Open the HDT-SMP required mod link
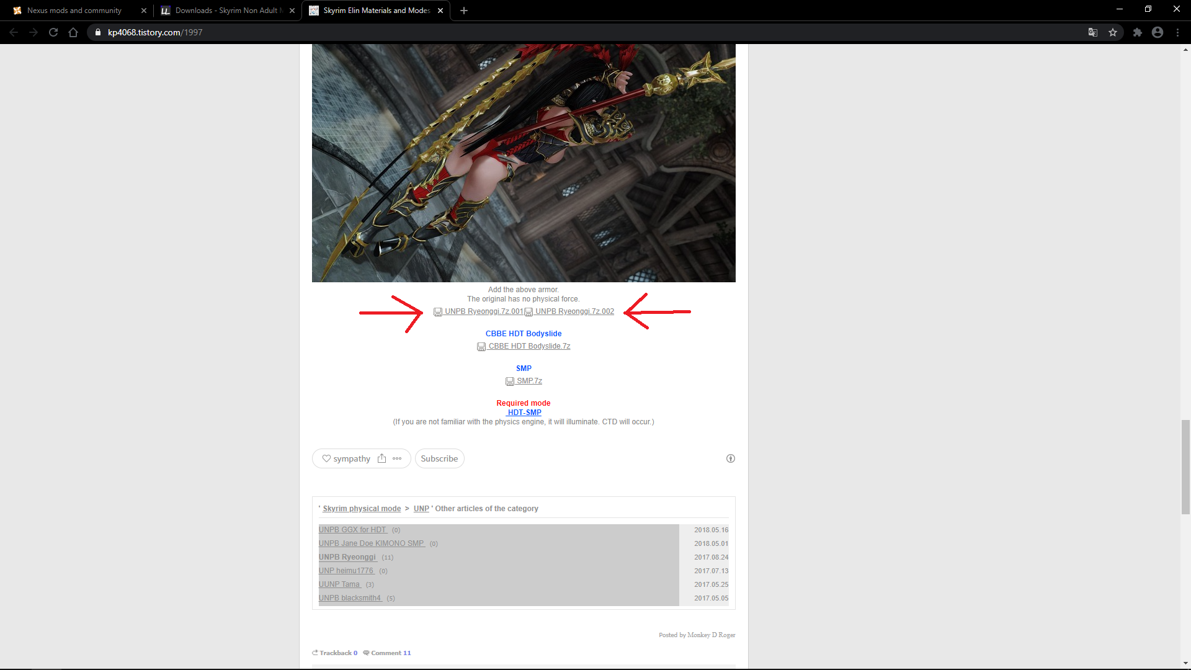This screenshot has height=670, width=1191. (x=524, y=413)
